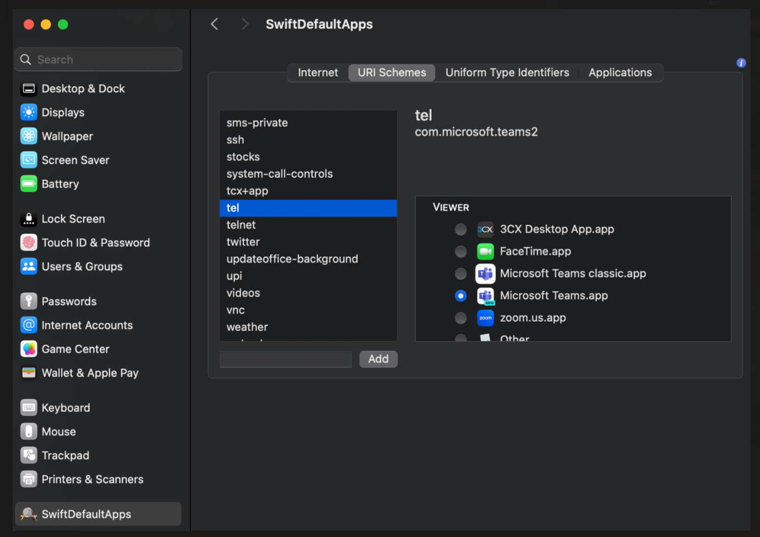
Task: Click the Screen Saver sidebar icon
Action: tap(29, 160)
